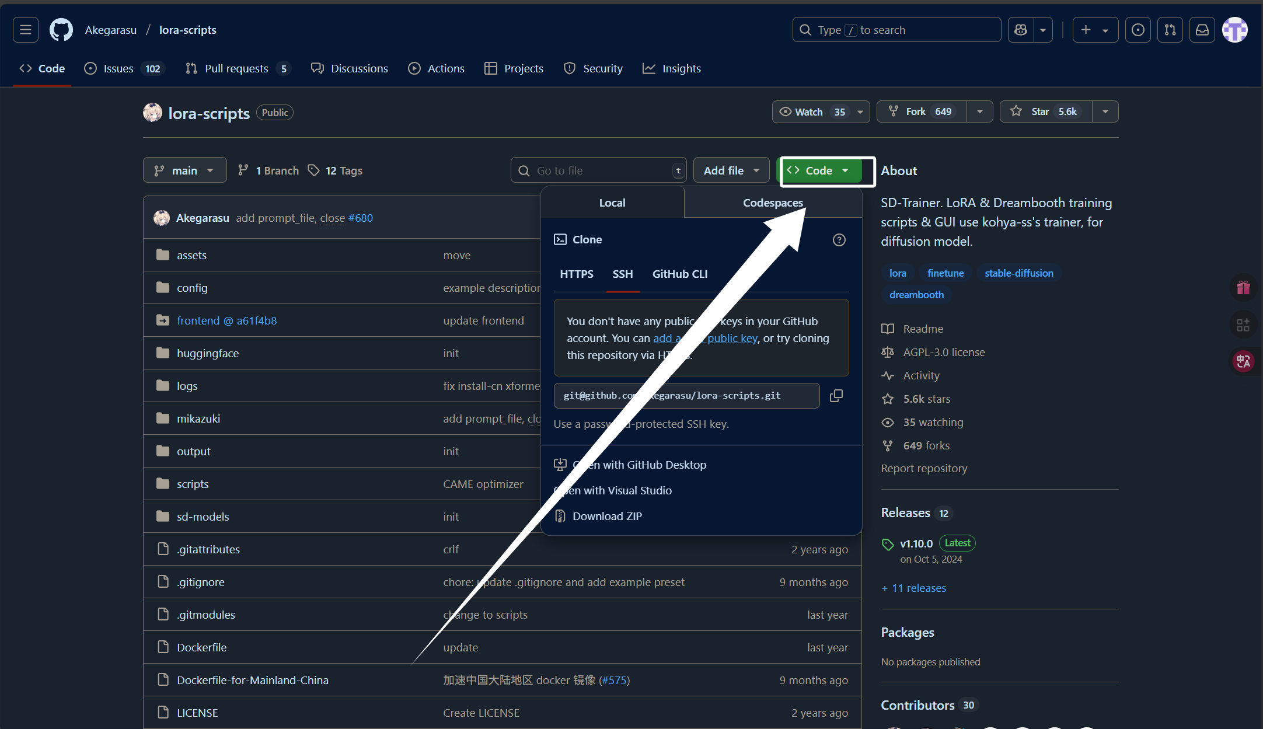Open the create new plus dropdown

(1095, 30)
